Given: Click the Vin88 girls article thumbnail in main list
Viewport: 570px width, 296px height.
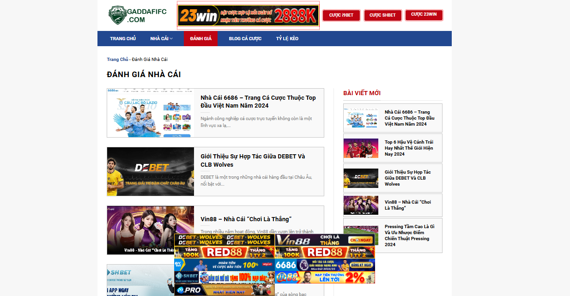Looking at the screenshot, I should pos(140,230).
